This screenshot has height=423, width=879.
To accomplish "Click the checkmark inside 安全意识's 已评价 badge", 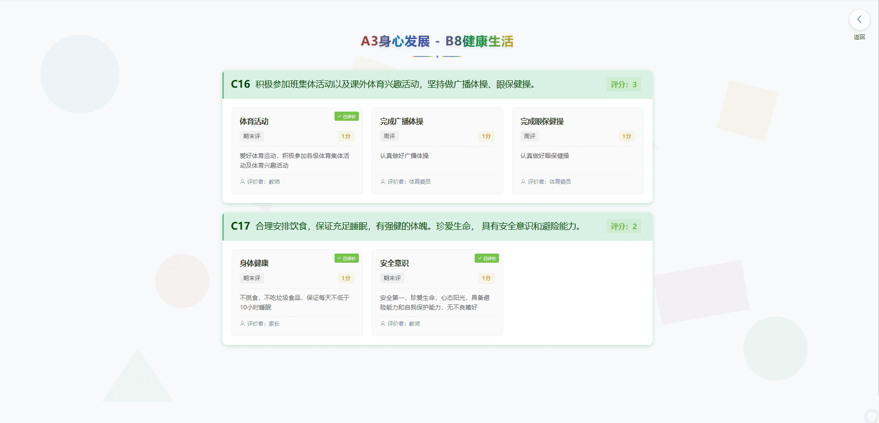I will [x=480, y=258].
